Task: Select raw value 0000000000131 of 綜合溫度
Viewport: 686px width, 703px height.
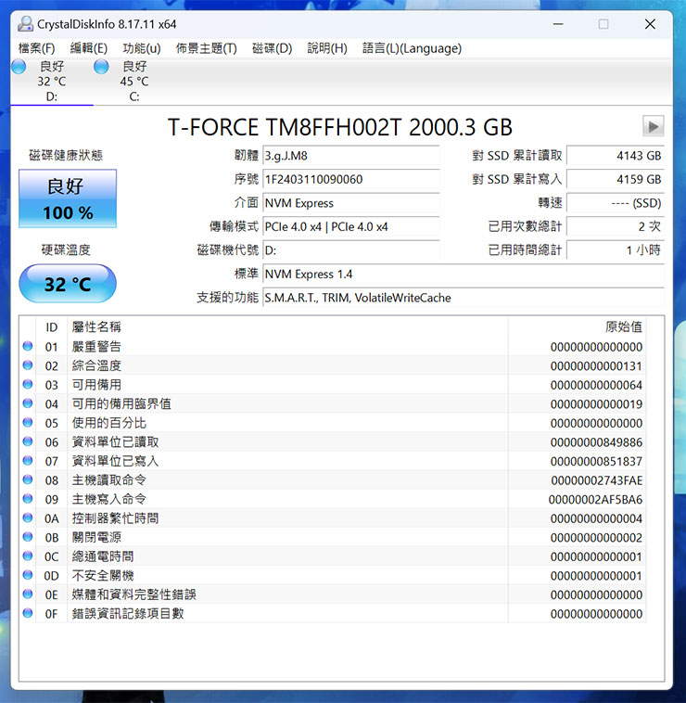Action: tap(596, 365)
